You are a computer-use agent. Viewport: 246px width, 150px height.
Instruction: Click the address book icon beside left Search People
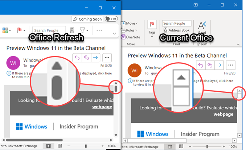click(72, 30)
